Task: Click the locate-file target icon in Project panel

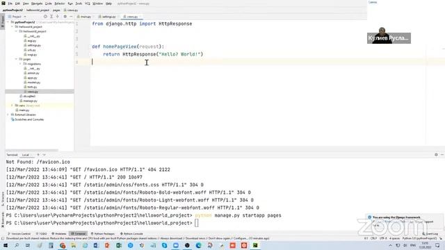Action: point(45,17)
